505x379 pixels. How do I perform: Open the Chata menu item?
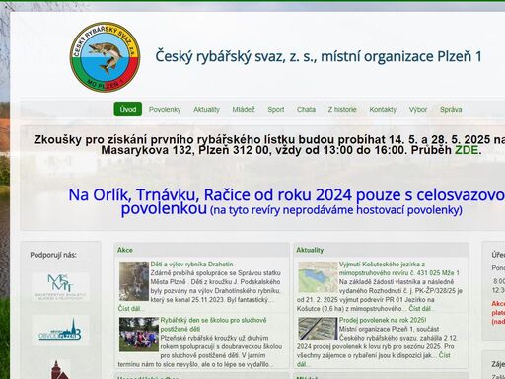[306, 109]
